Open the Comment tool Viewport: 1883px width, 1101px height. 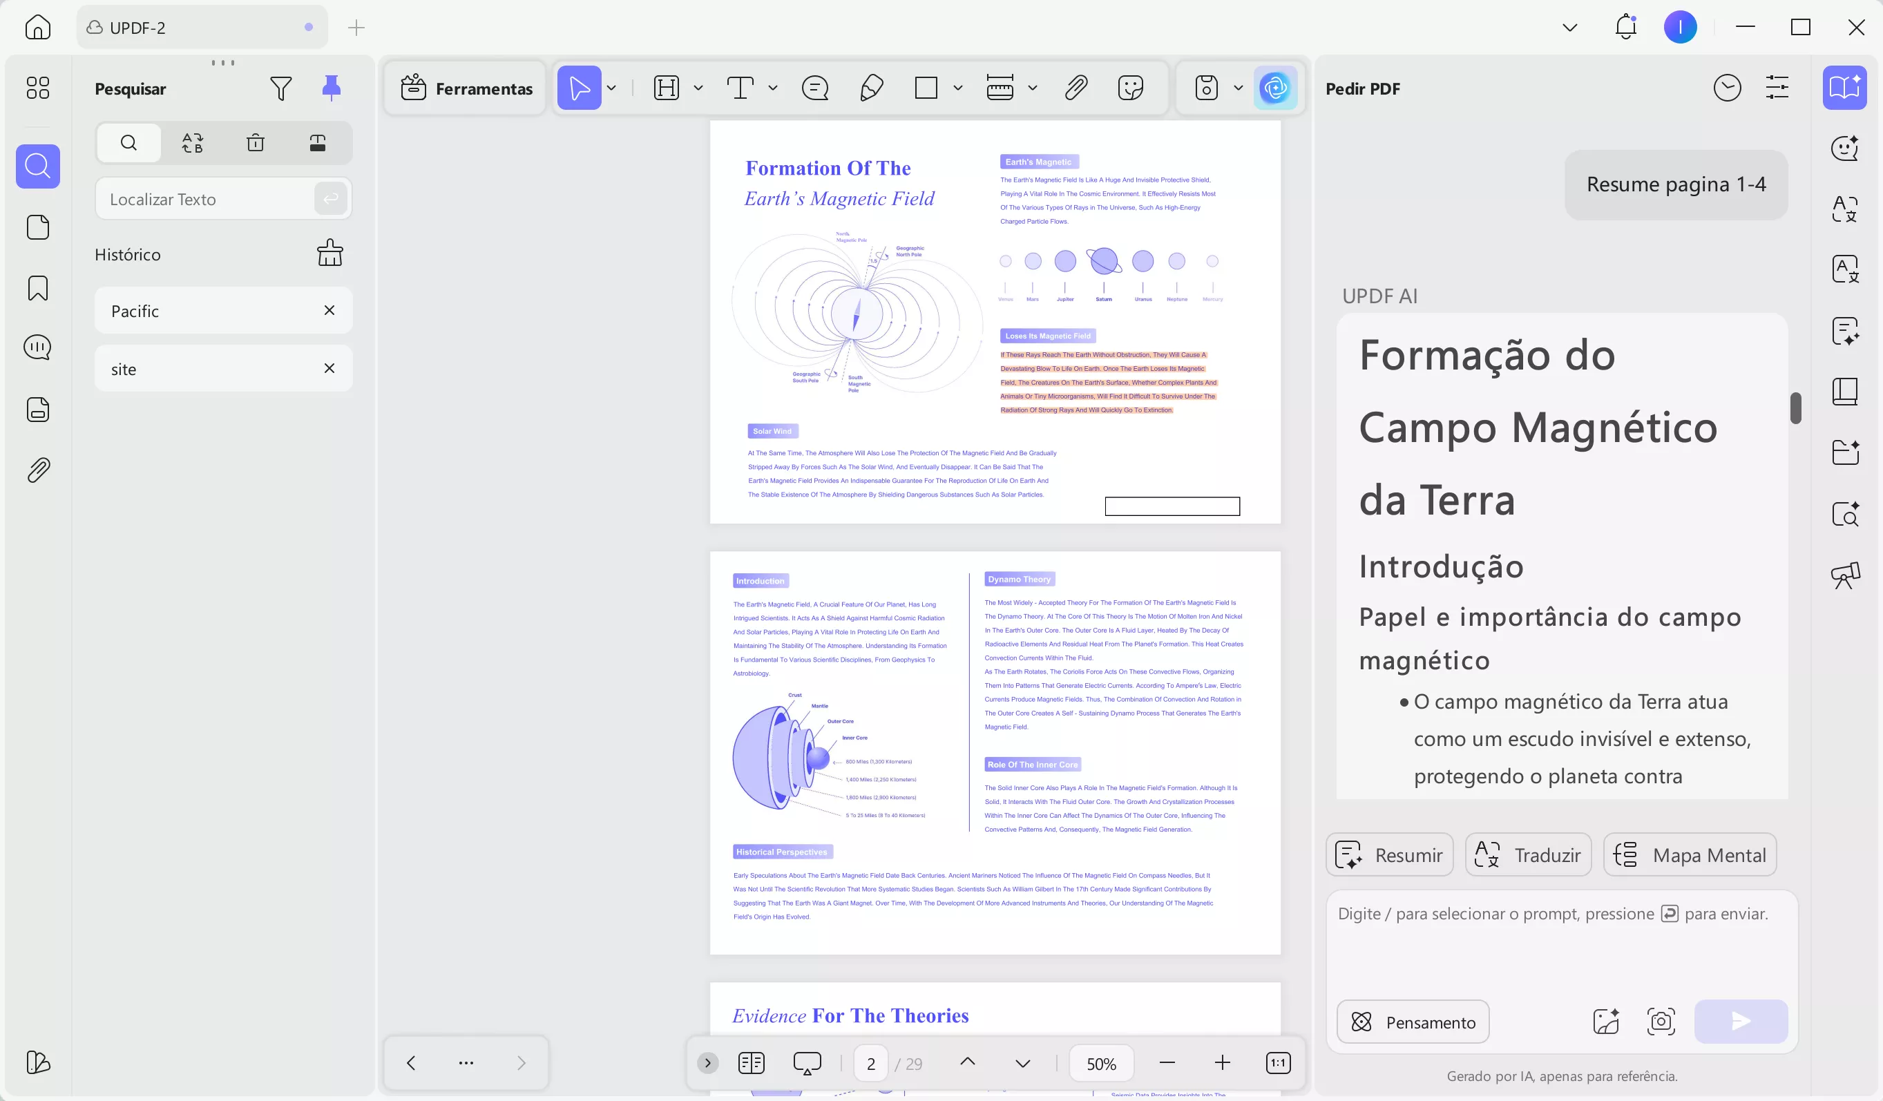(x=815, y=88)
